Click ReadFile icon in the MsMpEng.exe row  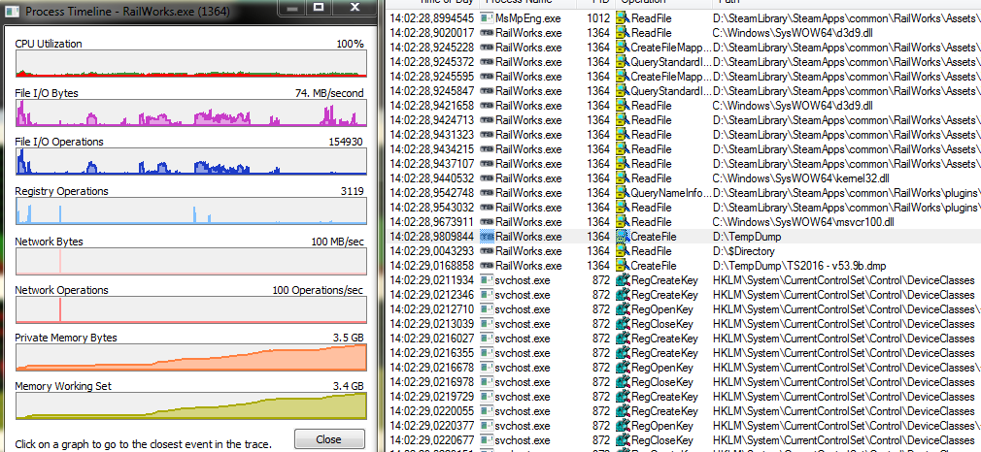pyautogui.click(x=622, y=18)
